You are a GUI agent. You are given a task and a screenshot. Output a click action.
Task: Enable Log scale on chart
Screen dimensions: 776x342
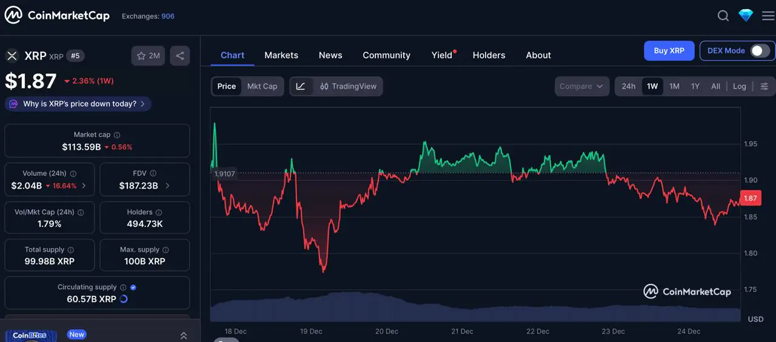(739, 86)
